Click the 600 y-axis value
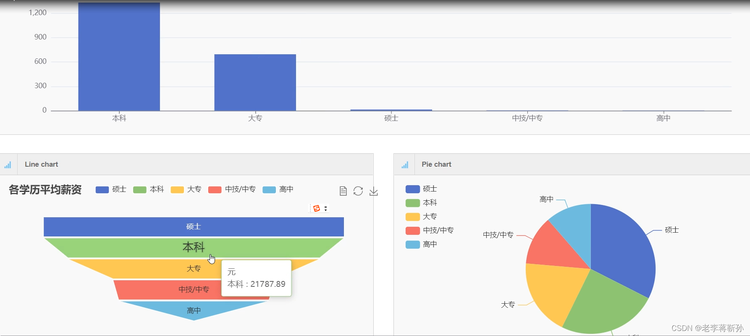Viewport: 750px width, 336px height. pos(41,61)
